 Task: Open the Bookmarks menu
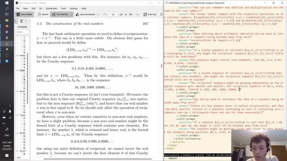point(52,8)
